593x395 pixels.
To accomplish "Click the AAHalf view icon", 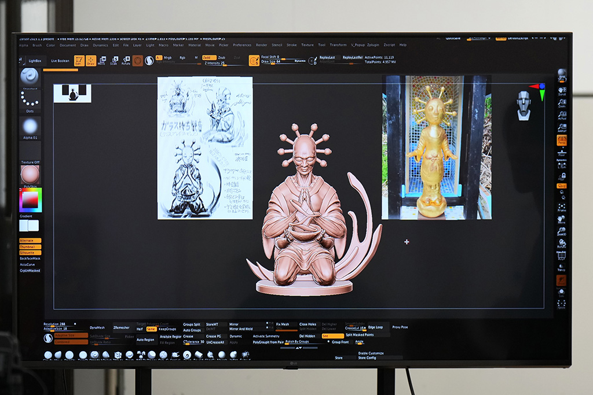I will pos(562,127).
